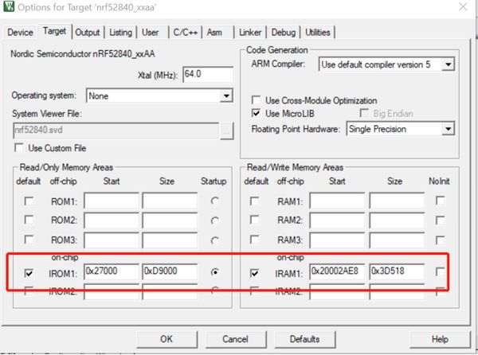Switch to the Output tab

(x=87, y=33)
